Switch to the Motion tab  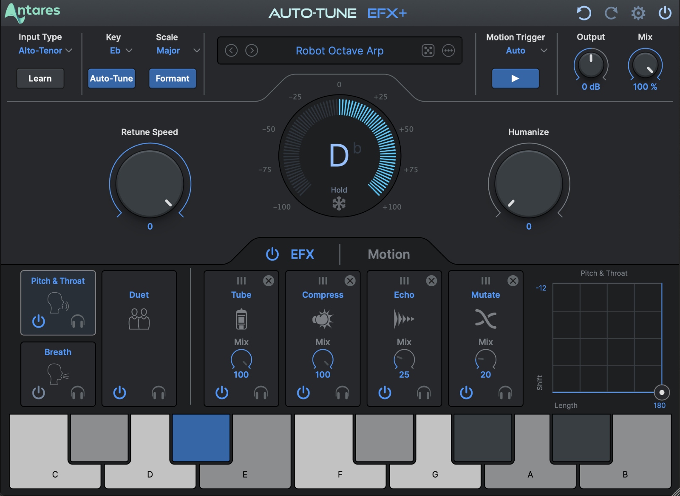(x=388, y=254)
